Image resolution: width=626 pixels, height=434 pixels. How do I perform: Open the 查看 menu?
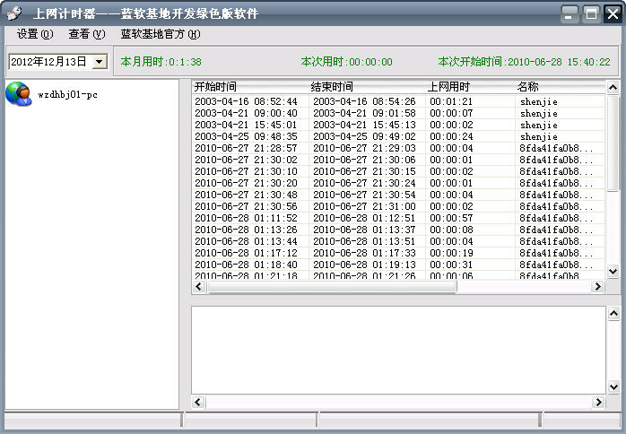tap(86, 34)
